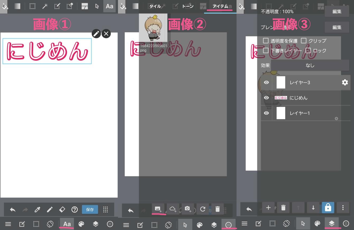
Task: Redo with the forward arrow in image ①
Action: pos(25,210)
